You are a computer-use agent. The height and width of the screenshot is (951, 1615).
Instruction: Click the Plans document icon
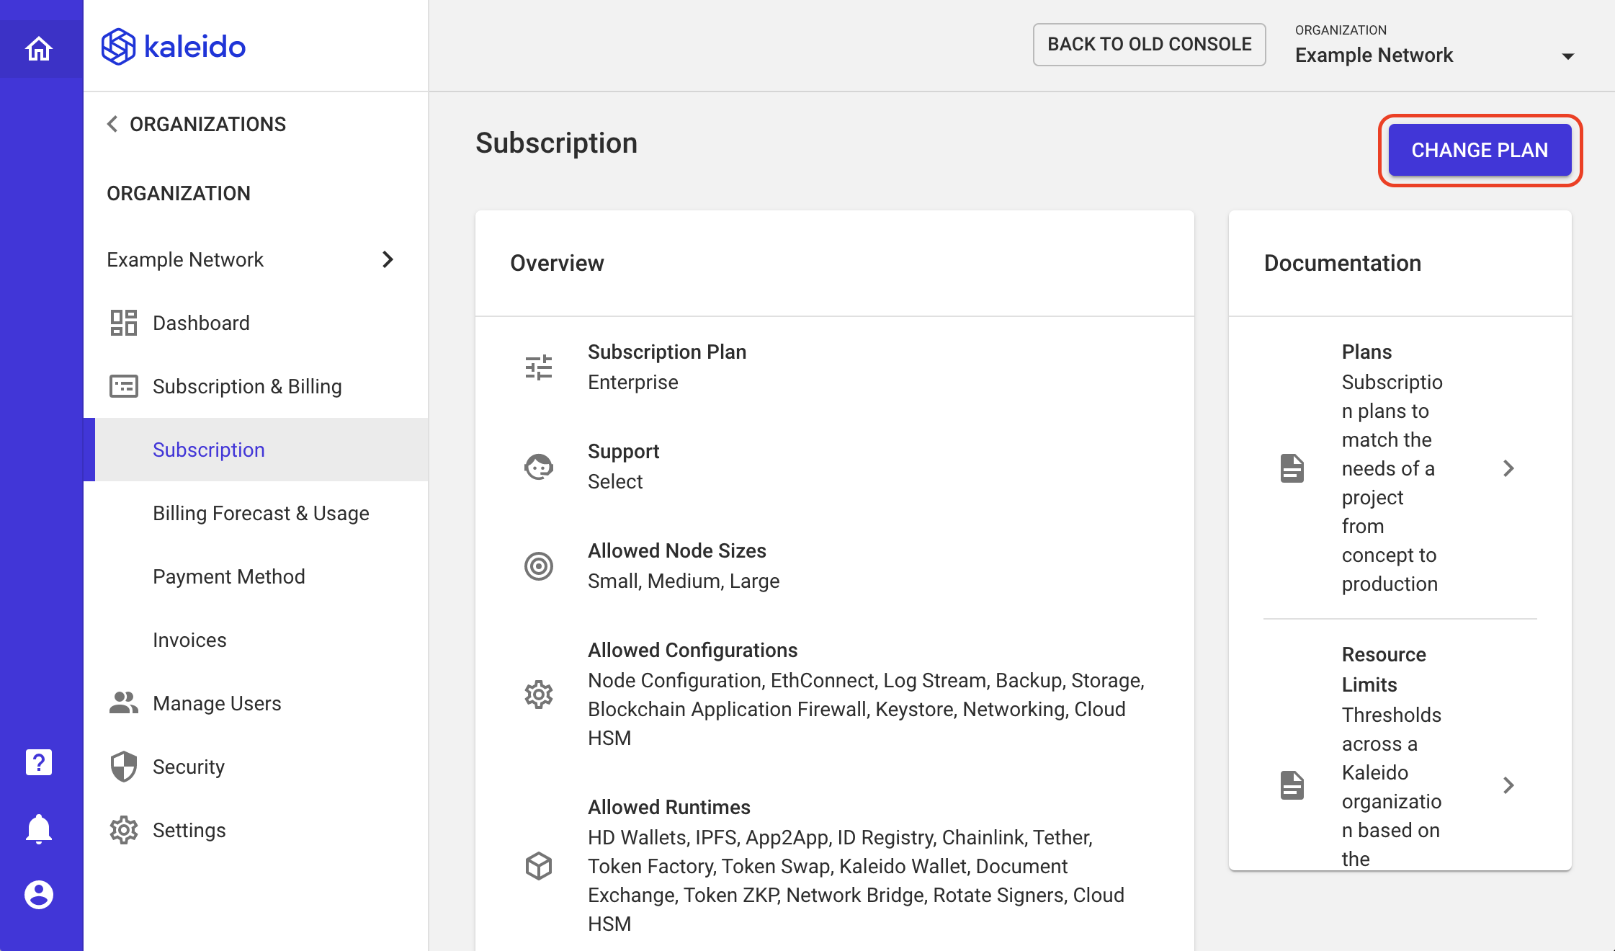pyautogui.click(x=1292, y=468)
